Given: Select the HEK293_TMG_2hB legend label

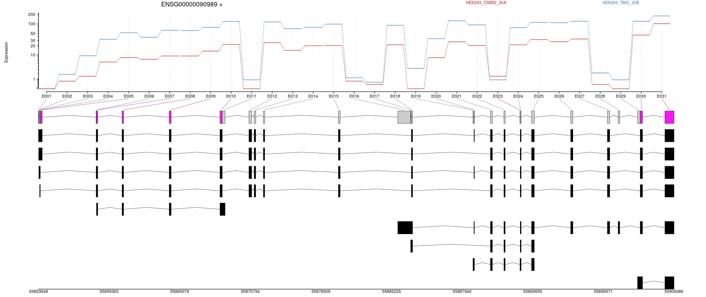Looking at the screenshot, I should pyautogui.click(x=621, y=3).
